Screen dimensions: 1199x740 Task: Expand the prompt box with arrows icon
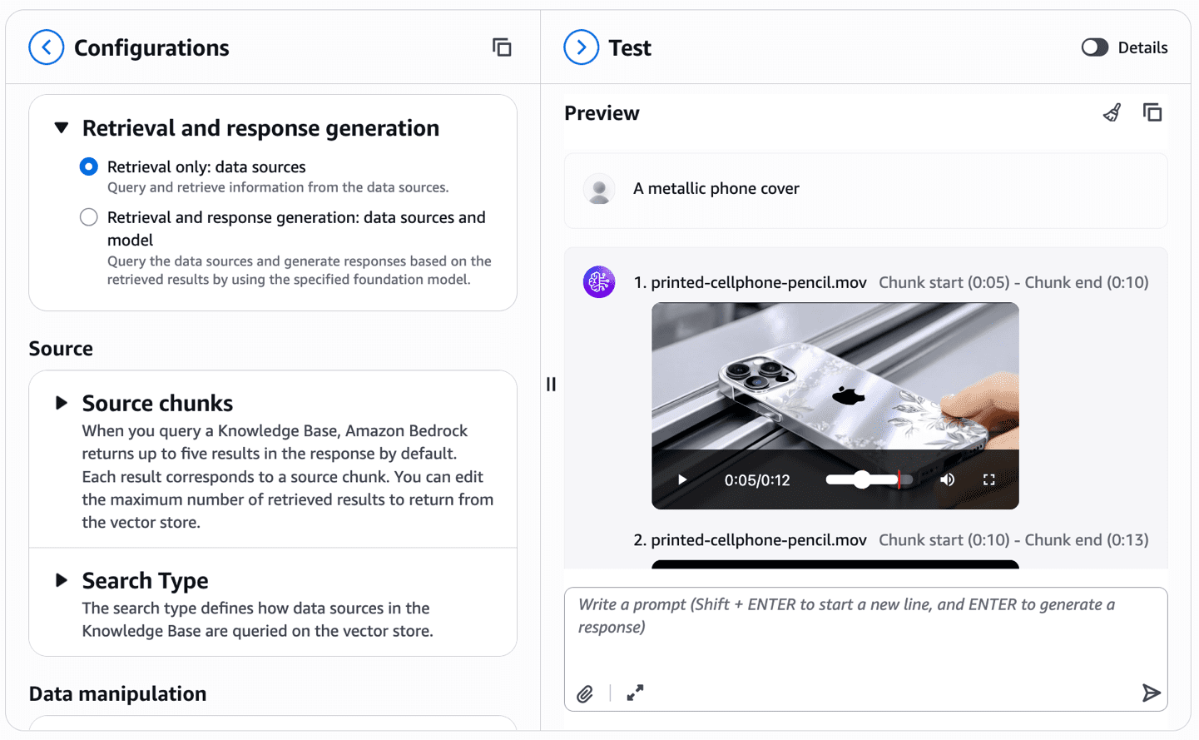coord(635,693)
